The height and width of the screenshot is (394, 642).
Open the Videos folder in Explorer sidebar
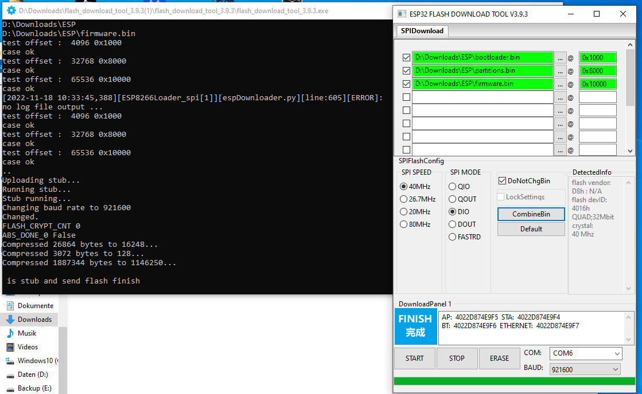click(x=28, y=347)
